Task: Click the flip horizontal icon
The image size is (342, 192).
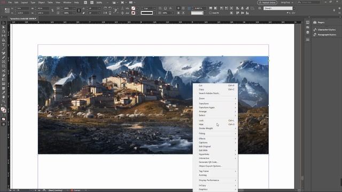Action: pyautogui.click(x=105, y=13)
